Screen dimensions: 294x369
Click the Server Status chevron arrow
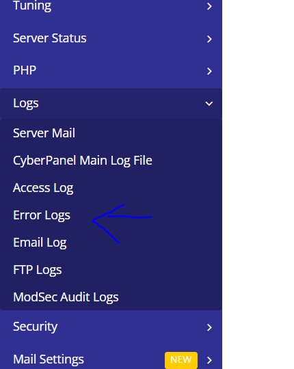[x=209, y=39]
